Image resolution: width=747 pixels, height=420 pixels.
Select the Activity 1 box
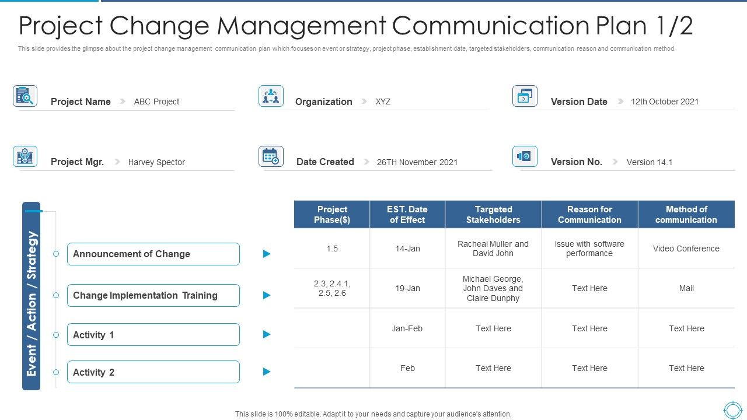click(153, 335)
